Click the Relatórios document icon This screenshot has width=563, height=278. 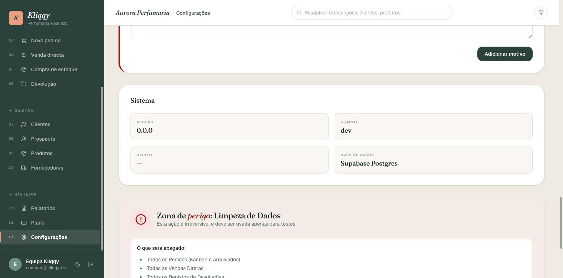click(24, 208)
